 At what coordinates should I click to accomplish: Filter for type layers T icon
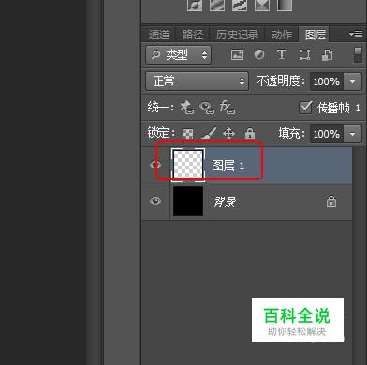[282, 54]
